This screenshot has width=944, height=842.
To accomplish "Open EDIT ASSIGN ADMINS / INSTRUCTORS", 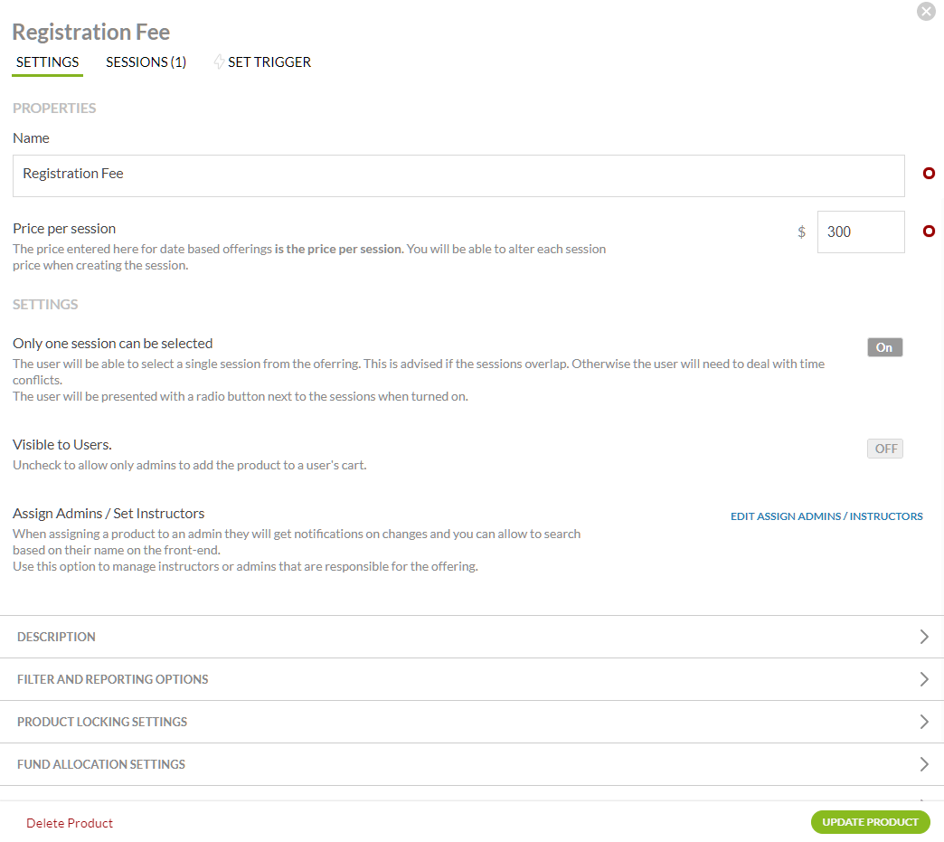I will pyautogui.click(x=826, y=516).
